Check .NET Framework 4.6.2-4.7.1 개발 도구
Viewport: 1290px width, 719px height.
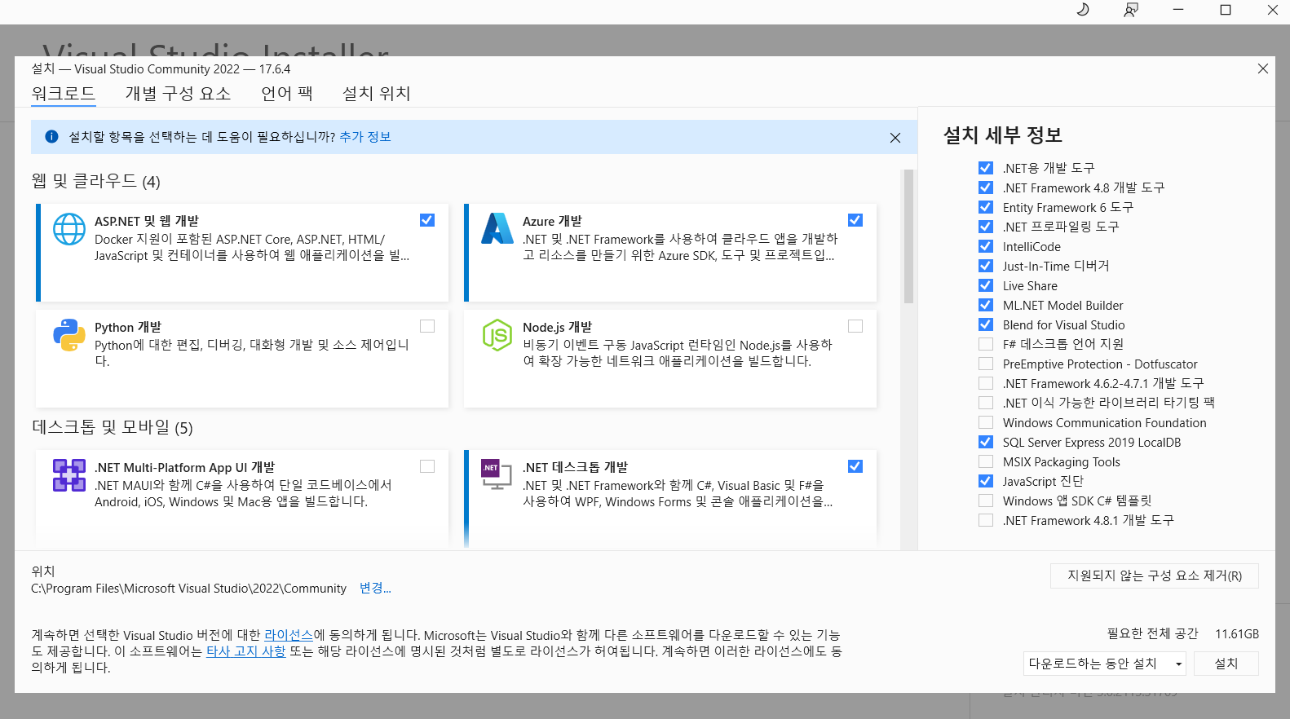(986, 383)
